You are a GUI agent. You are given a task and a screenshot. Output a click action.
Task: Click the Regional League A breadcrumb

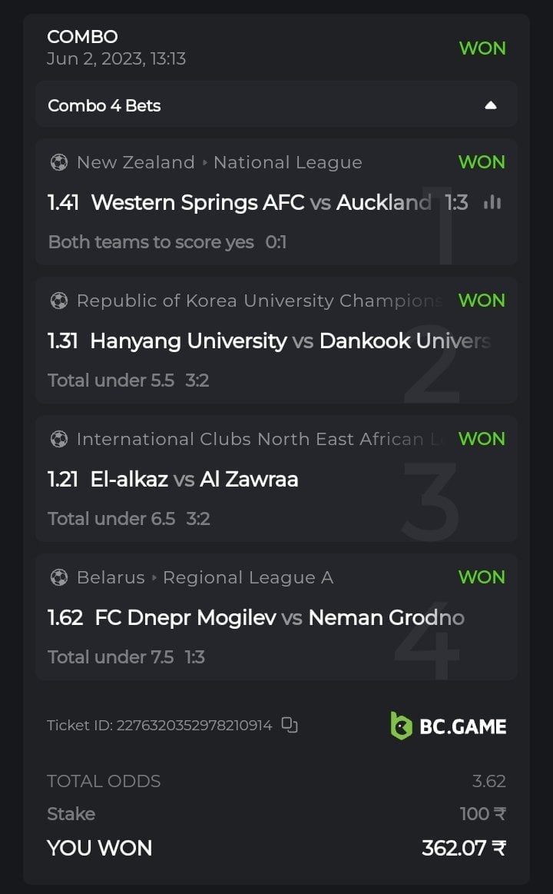pos(248,577)
